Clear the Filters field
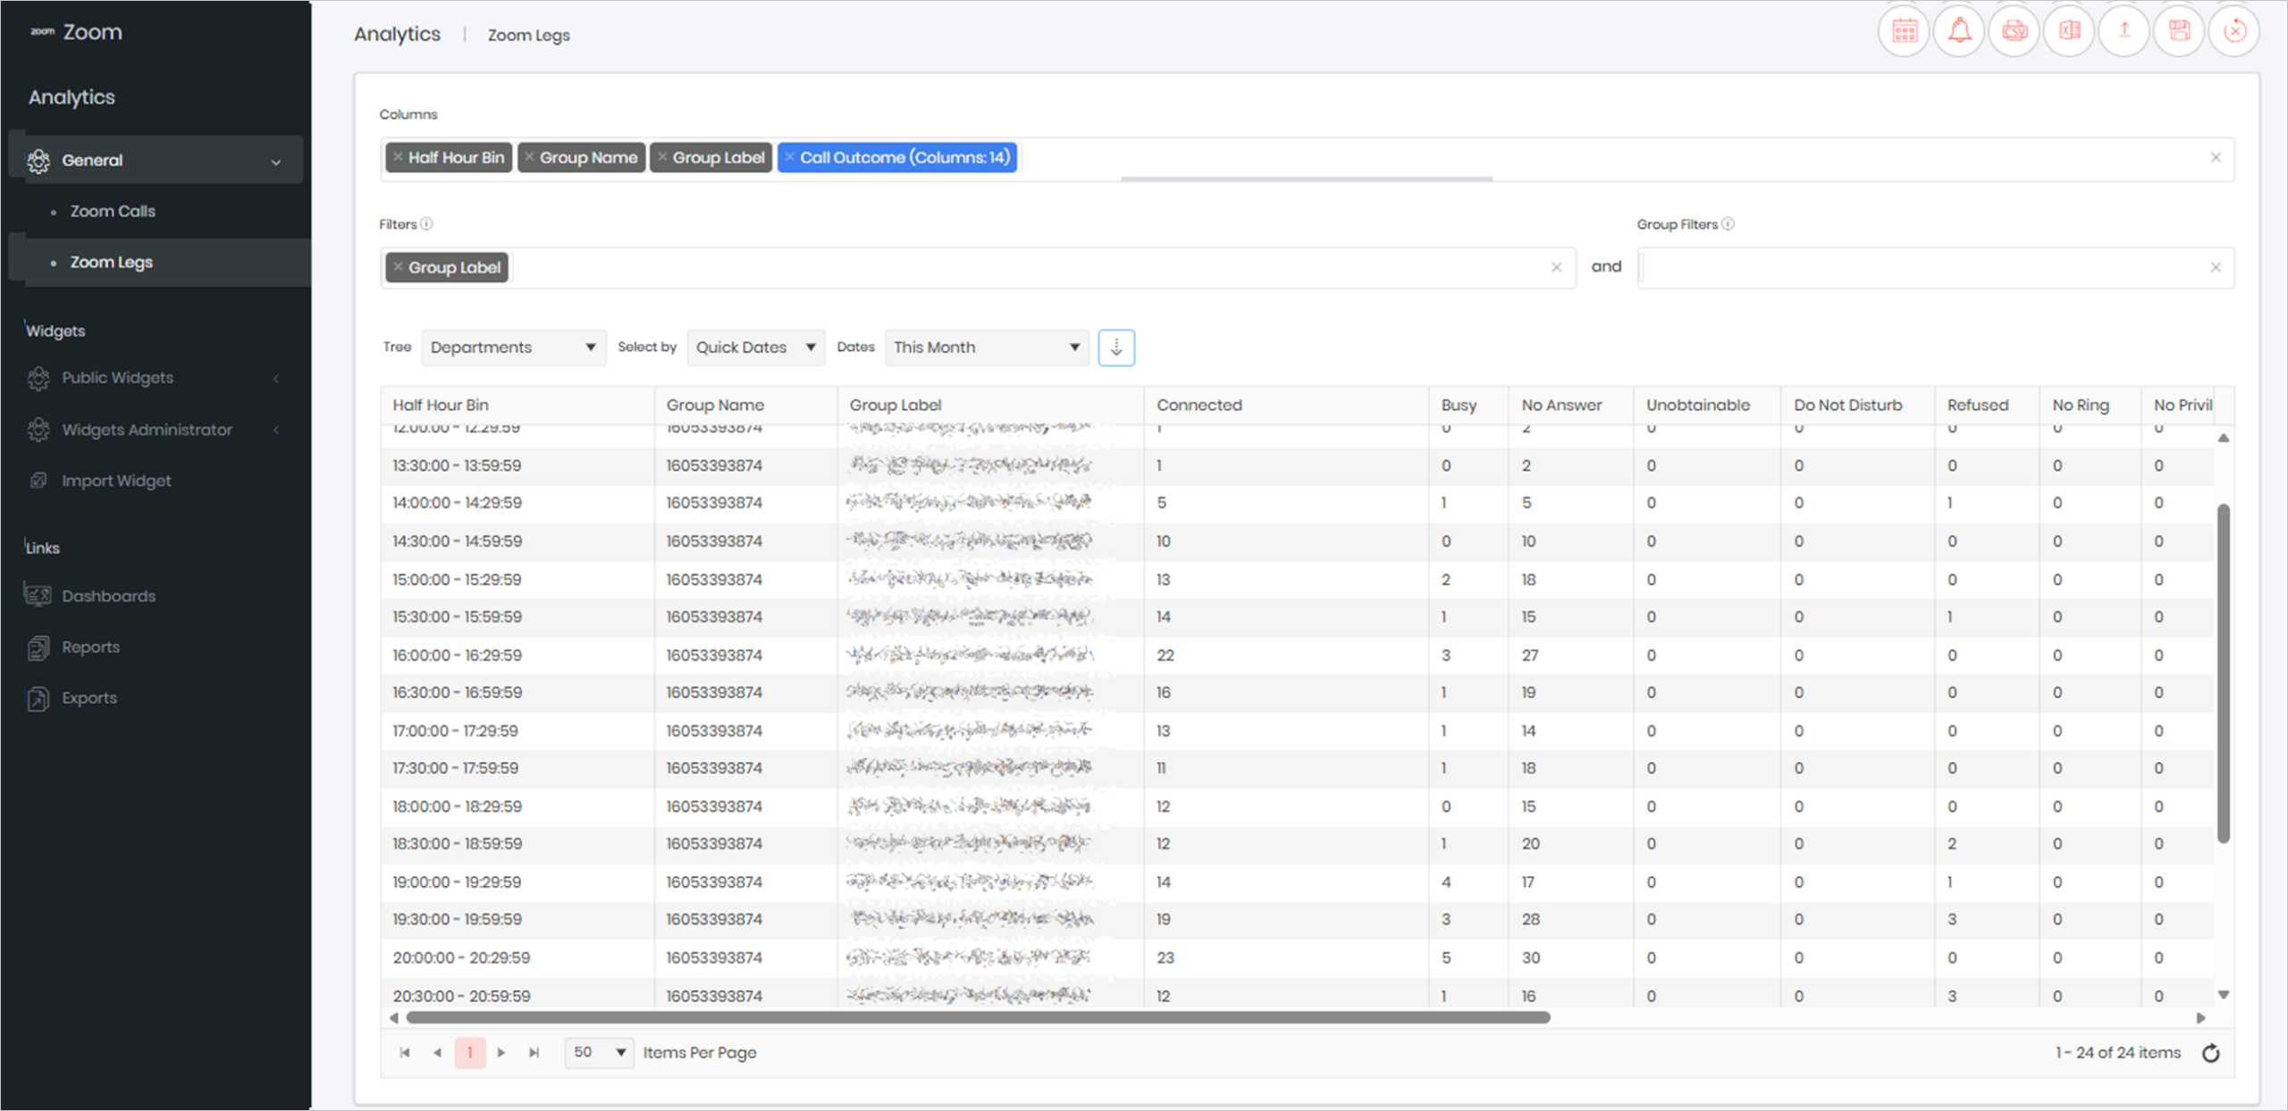Image resolution: width=2288 pixels, height=1111 pixels. pyautogui.click(x=1557, y=268)
